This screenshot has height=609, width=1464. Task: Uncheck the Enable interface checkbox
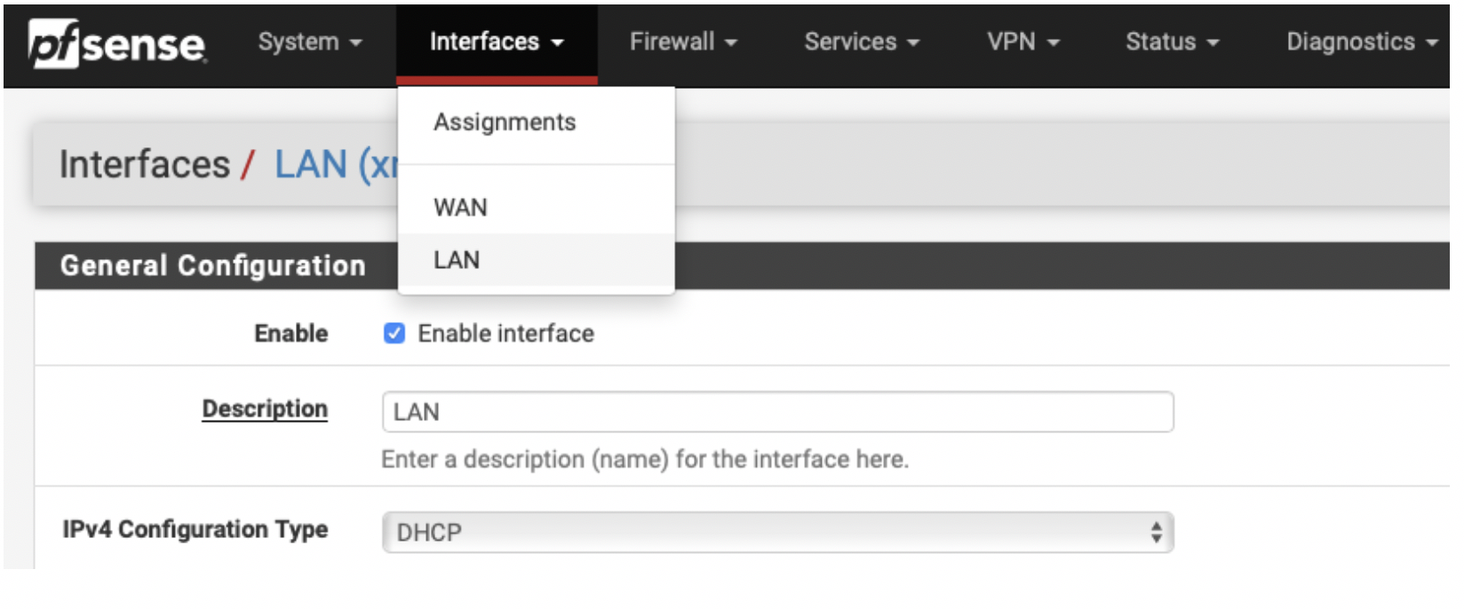click(x=394, y=334)
